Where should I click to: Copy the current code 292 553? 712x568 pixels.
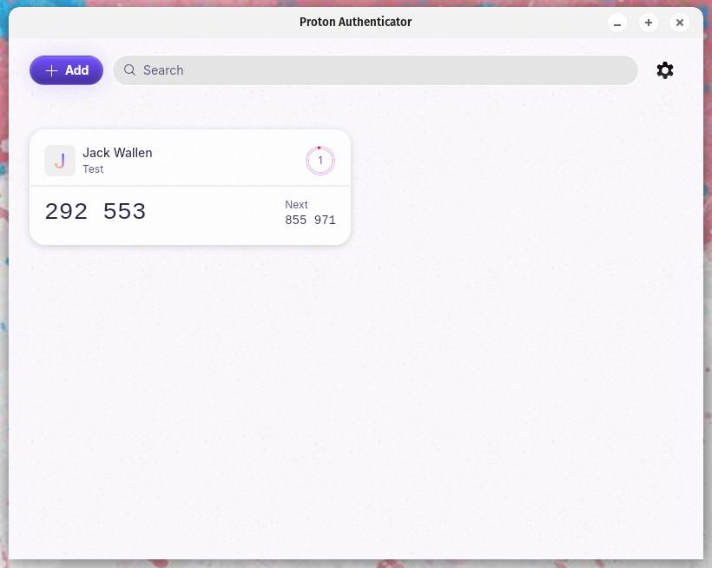(x=96, y=212)
